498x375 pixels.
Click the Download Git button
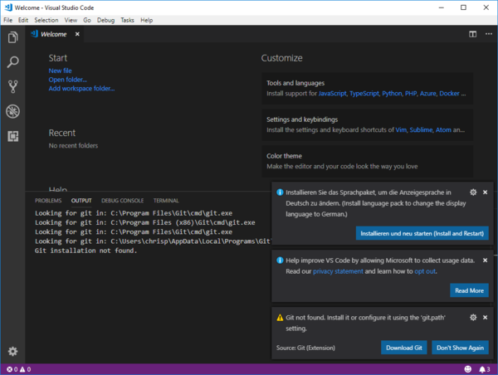tap(403, 348)
